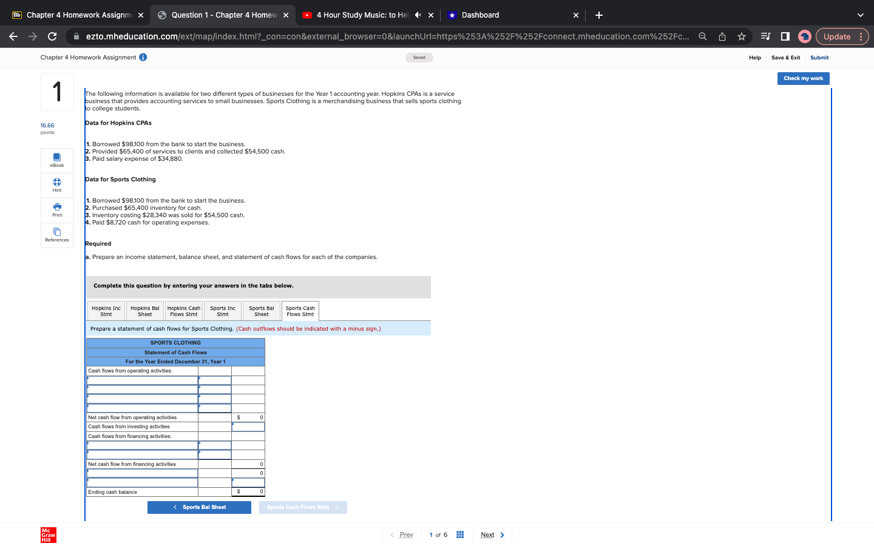Open dropdown row directly above Ending cash balance
The height and width of the screenshot is (546, 874).
point(143,483)
